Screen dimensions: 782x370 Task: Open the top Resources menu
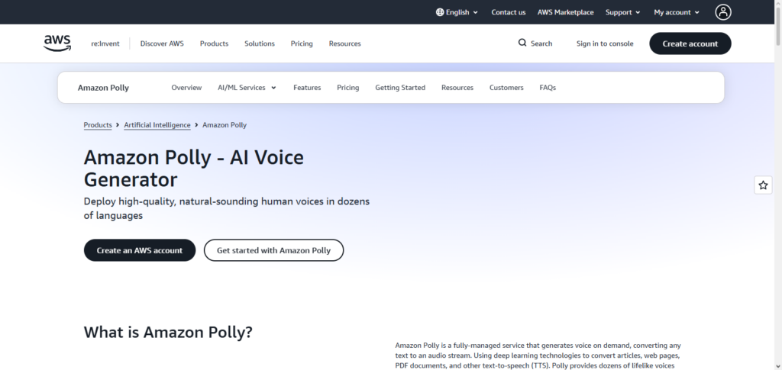pos(344,43)
